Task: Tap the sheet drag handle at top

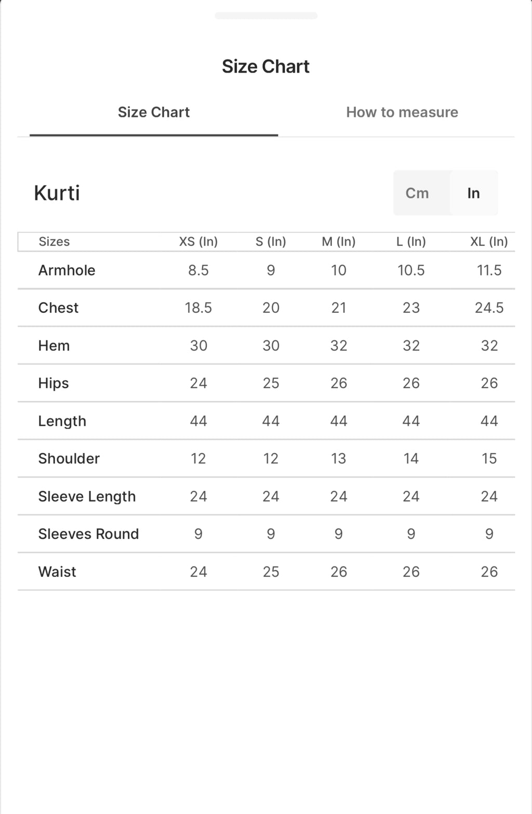Action: 266,16
